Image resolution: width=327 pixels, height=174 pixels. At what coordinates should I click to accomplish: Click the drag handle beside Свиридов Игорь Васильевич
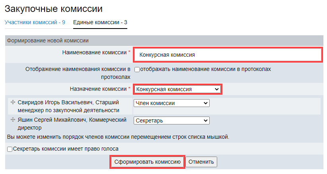[x=13, y=102]
